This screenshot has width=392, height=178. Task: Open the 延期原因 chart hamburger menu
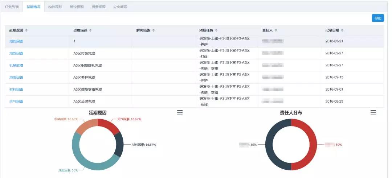pyautogui.click(x=180, y=113)
